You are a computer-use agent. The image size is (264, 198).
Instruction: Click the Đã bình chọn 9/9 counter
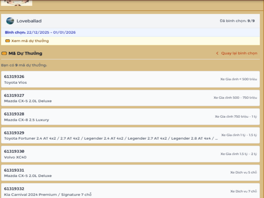coord(237,21)
